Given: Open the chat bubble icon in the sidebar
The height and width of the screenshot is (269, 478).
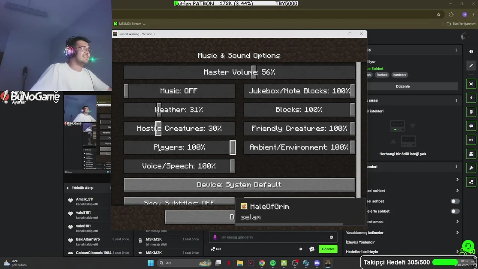Looking at the screenshot, I should pyautogui.click(x=471, y=126).
